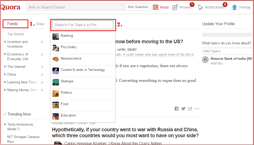The width and height of the screenshot is (254, 145).
Task: Select Current Events in Technology thumbnail
Action: click(56, 71)
